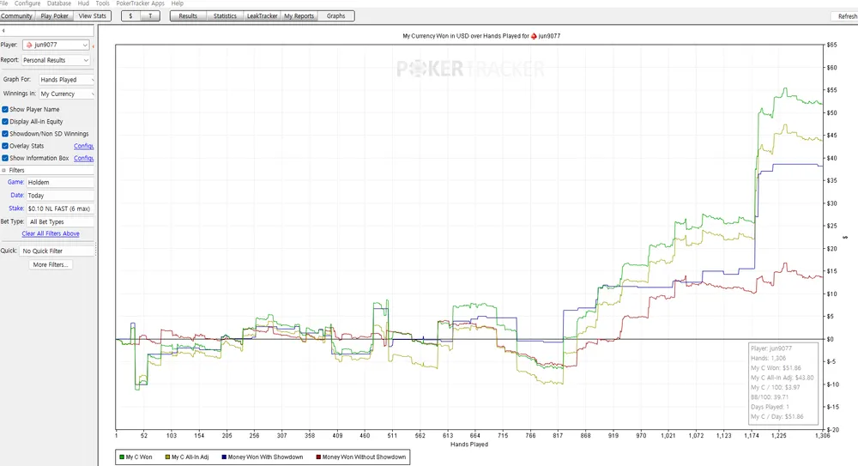Click the Clear All Filters Above link

click(x=51, y=233)
